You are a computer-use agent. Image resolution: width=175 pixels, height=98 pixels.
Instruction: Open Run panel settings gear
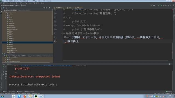click(x=170, y=64)
